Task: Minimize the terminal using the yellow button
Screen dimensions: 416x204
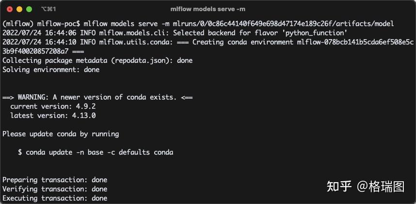Action: 19,9
